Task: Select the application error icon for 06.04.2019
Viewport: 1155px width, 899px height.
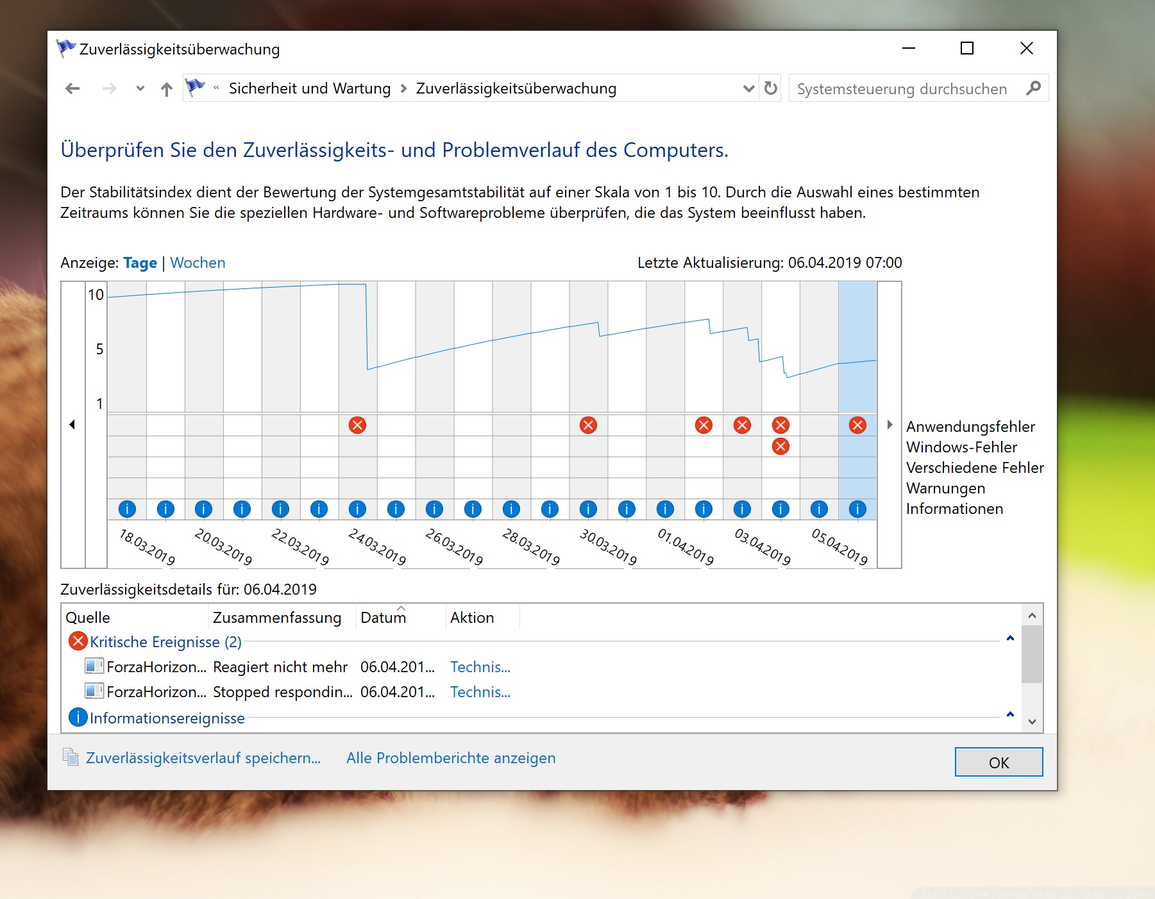Action: (x=857, y=425)
